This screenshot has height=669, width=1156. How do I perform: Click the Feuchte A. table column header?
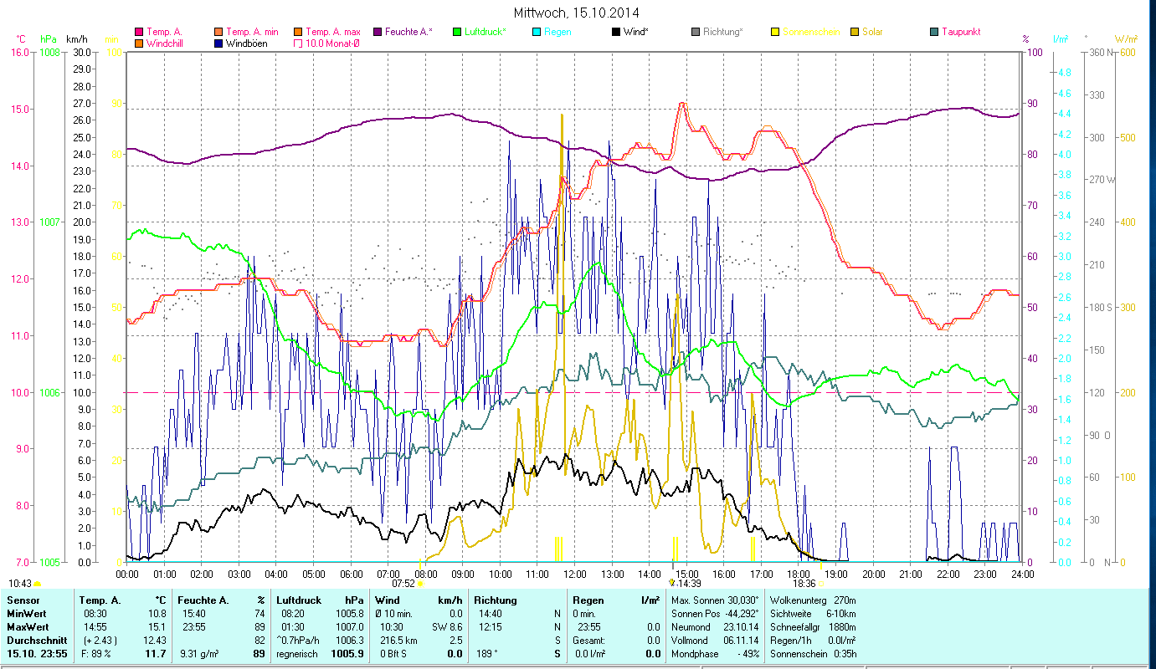pyautogui.click(x=204, y=600)
